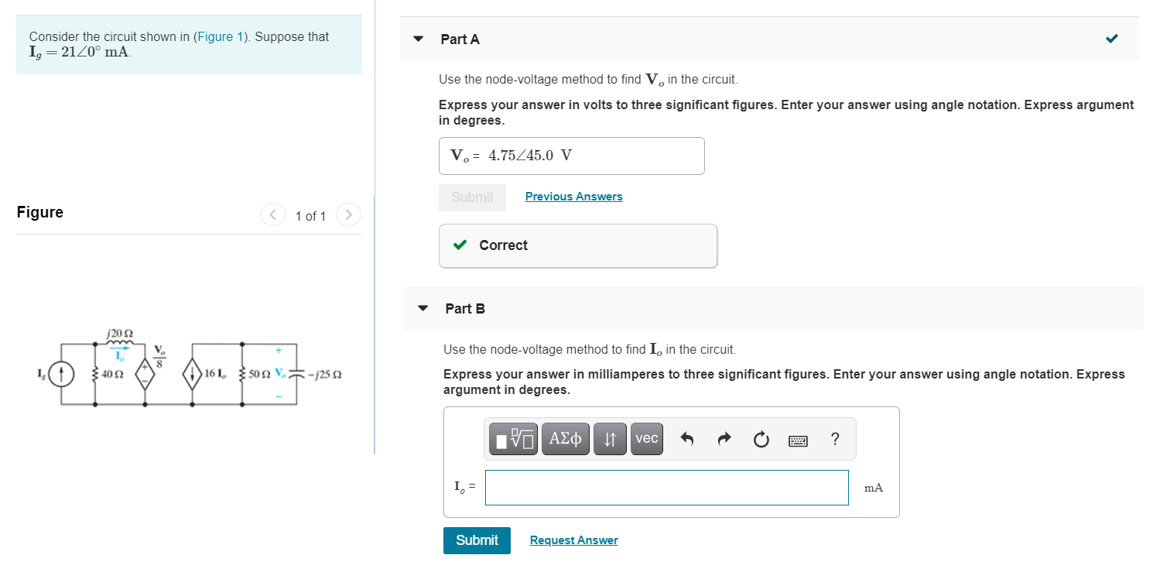Submit the Part B answer
Image resolution: width=1153 pixels, height=579 pixels.
point(477,540)
